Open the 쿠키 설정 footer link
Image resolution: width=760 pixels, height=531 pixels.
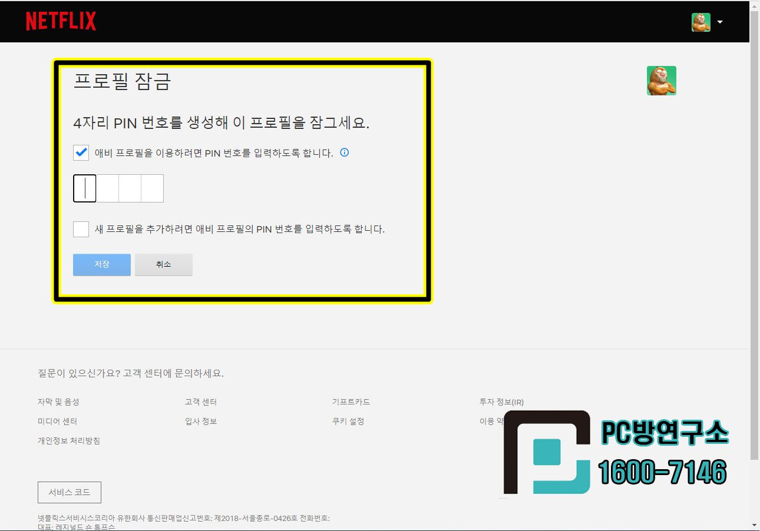[x=348, y=422]
